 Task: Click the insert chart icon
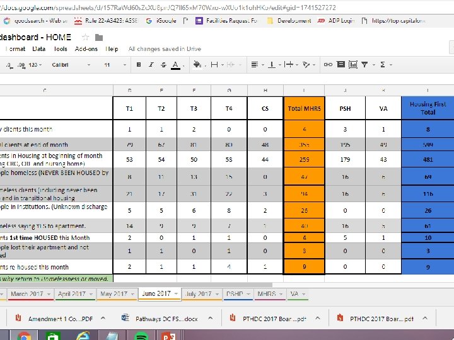coord(353,64)
